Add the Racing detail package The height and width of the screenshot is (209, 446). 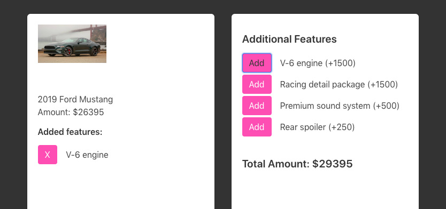click(257, 84)
